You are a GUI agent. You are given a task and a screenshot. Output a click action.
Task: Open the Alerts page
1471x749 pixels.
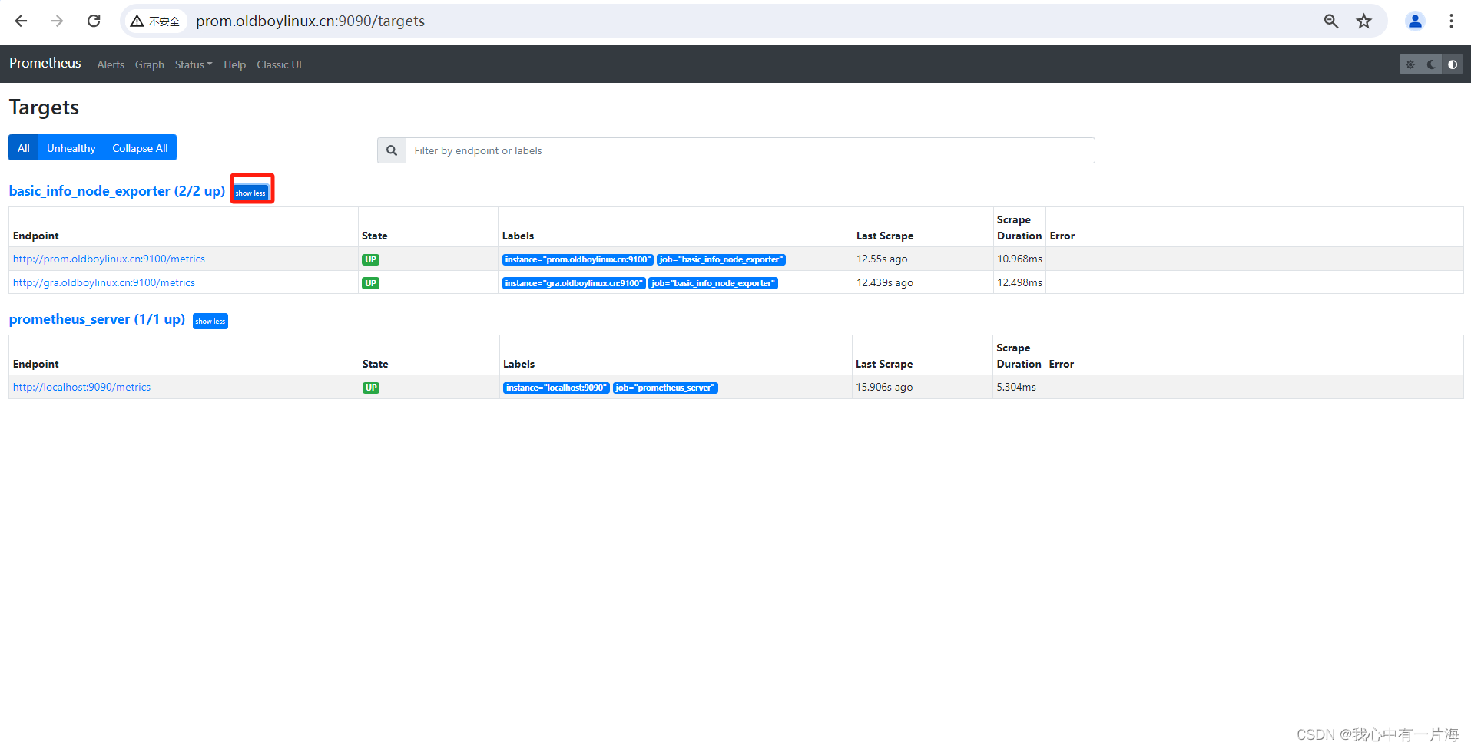point(111,64)
